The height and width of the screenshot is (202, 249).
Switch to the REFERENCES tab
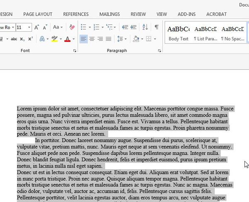point(76,14)
